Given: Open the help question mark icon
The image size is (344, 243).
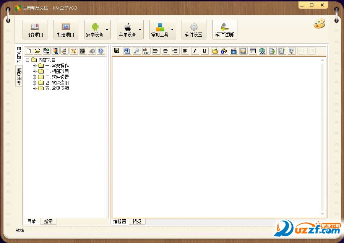Looking at the screenshot, I should [101, 51].
